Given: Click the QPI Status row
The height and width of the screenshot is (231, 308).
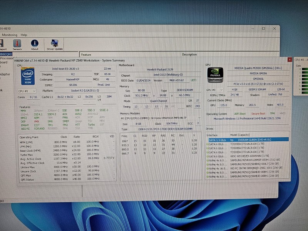Looking at the screenshot, I should pyautogui.click(x=67, y=179).
